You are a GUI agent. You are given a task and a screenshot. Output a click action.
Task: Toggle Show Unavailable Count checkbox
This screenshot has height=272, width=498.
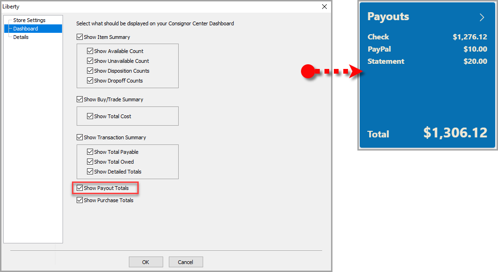click(90, 61)
